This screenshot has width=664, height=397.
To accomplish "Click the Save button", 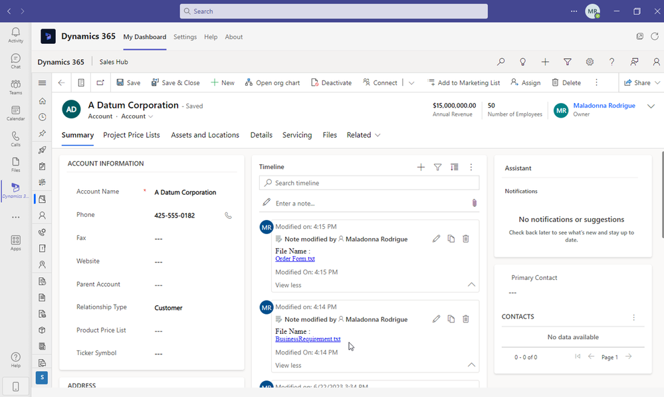I will [128, 82].
